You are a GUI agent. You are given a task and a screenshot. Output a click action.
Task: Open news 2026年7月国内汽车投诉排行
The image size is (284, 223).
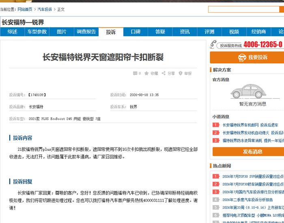[x=253, y=192]
